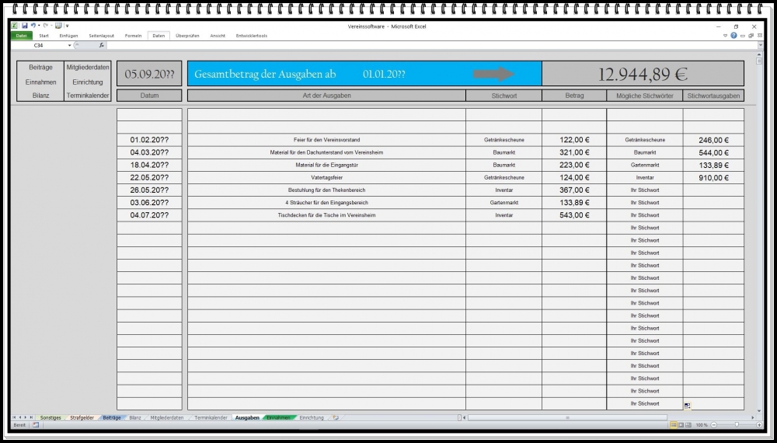The height and width of the screenshot is (443, 777).
Task: Open the Formeln ribbon tab
Action: click(x=133, y=36)
